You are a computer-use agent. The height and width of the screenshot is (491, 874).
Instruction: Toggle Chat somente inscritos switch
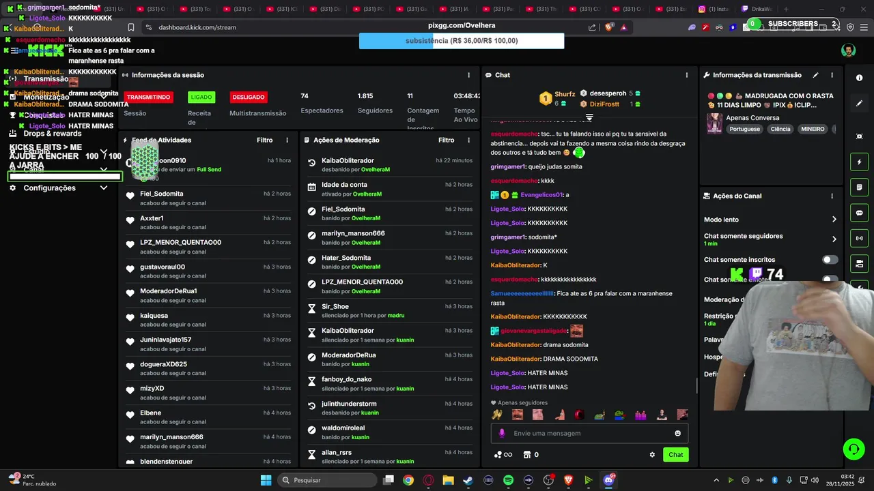click(830, 260)
